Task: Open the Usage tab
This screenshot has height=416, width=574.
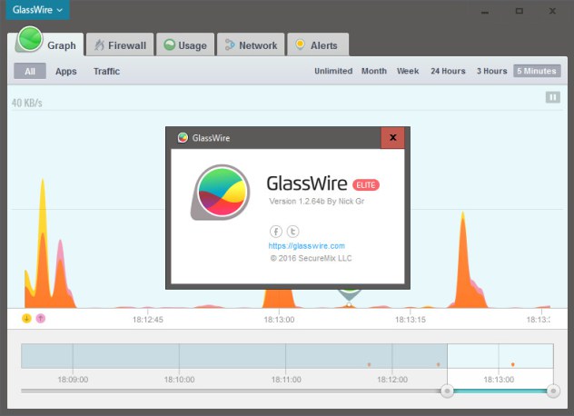Action: pyautogui.click(x=185, y=45)
